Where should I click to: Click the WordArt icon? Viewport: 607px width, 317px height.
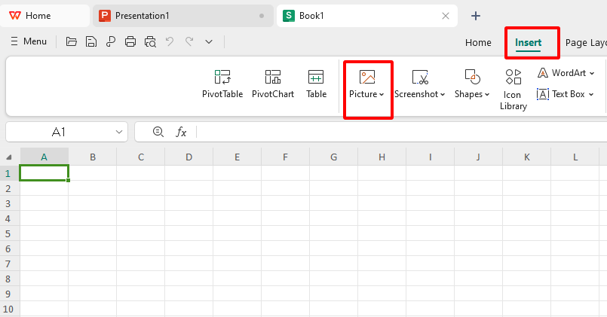543,73
